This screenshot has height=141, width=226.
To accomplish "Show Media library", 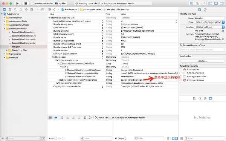I will click(211, 98).
